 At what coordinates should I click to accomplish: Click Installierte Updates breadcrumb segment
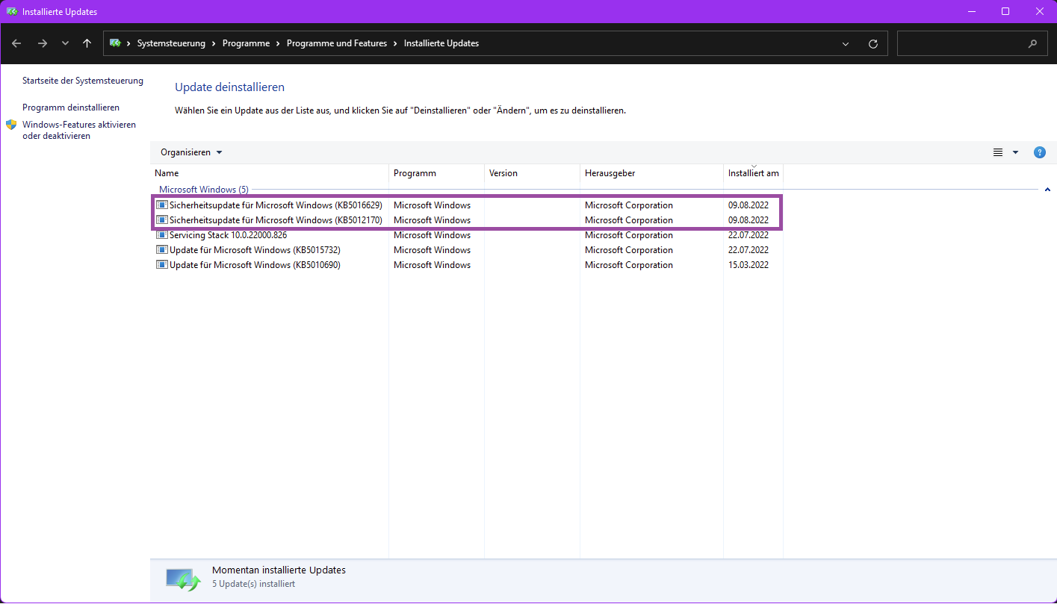tap(441, 43)
